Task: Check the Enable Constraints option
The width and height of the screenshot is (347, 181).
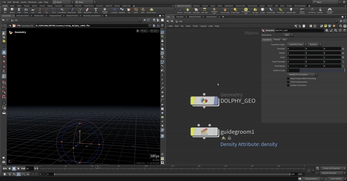Action: coord(288,85)
